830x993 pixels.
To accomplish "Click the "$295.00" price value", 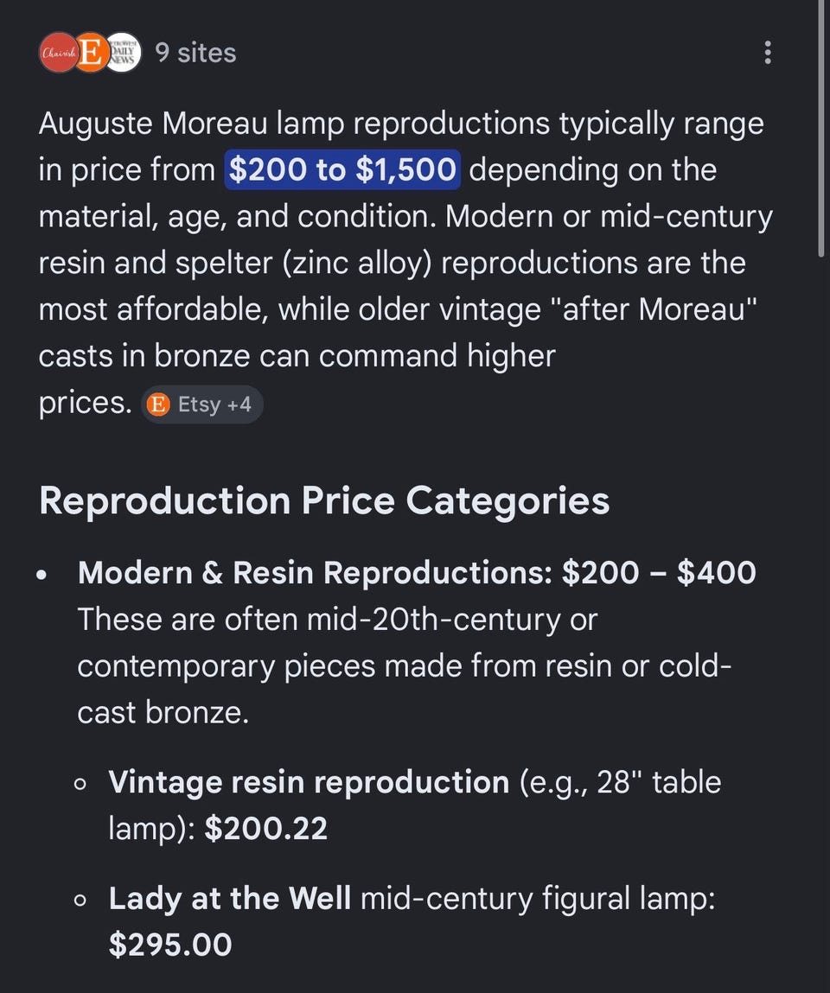I will point(170,945).
